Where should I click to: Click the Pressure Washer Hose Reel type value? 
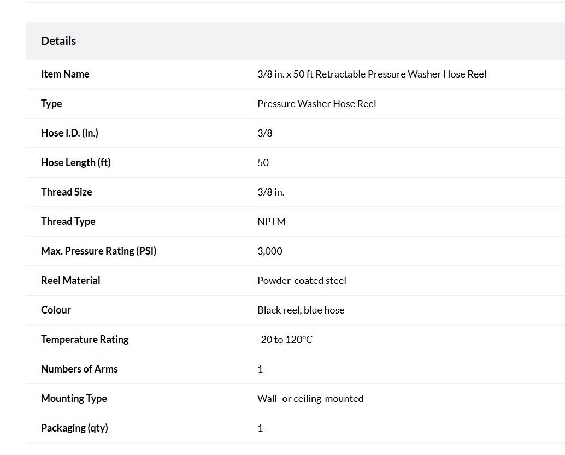[x=317, y=104]
